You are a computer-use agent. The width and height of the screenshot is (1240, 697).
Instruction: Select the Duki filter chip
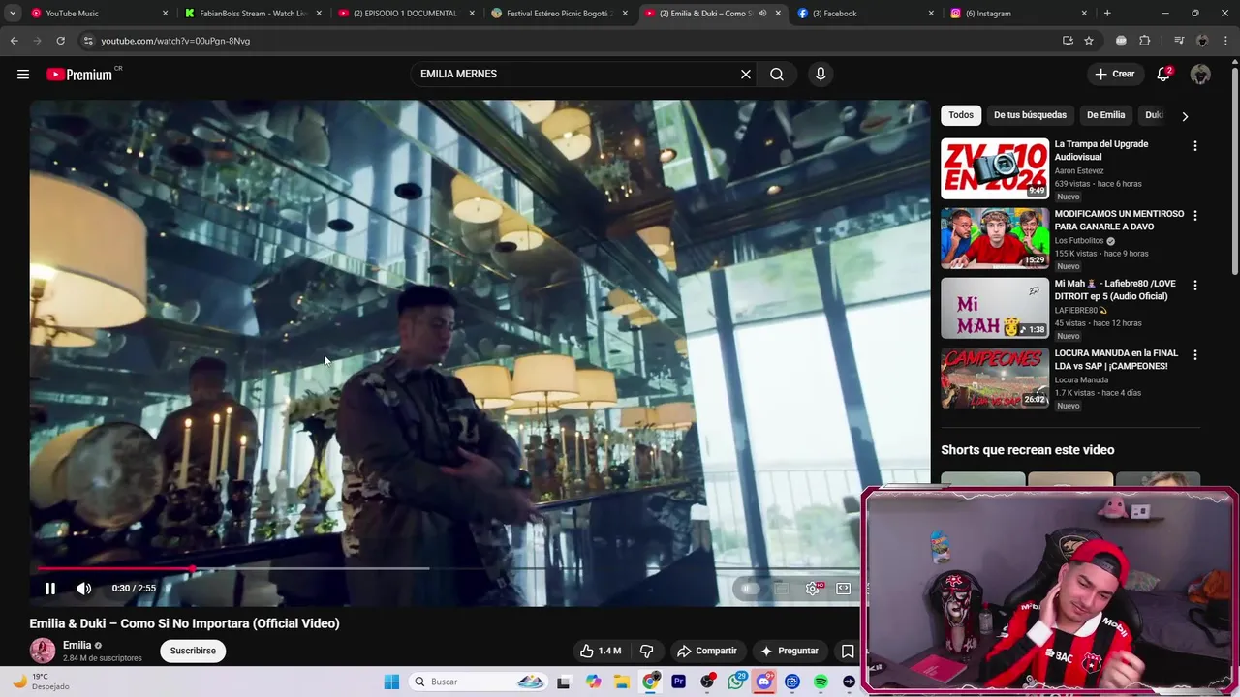pyautogui.click(x=1153, y=115)
